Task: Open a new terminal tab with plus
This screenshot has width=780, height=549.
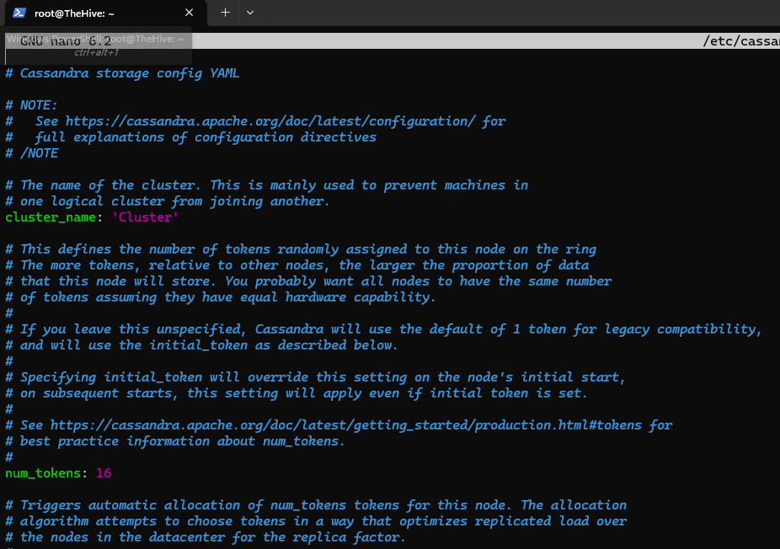Action: (x=225, y=13)
